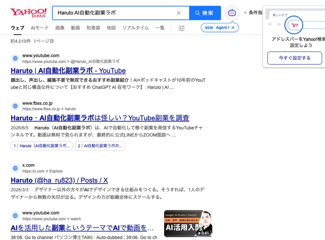Click the plus icon beside 条件指定
Screen dimensions: 325x240
point(245,13)
